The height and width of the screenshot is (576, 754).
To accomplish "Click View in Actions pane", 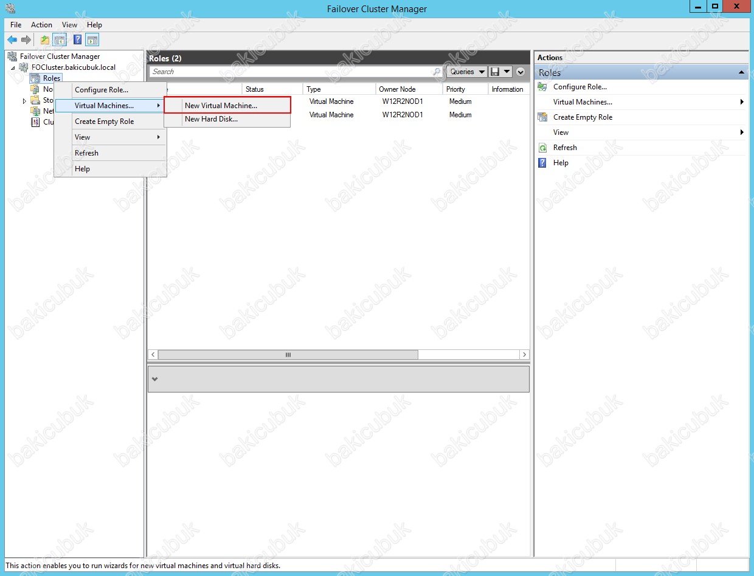I will click(x=561, y=132).
